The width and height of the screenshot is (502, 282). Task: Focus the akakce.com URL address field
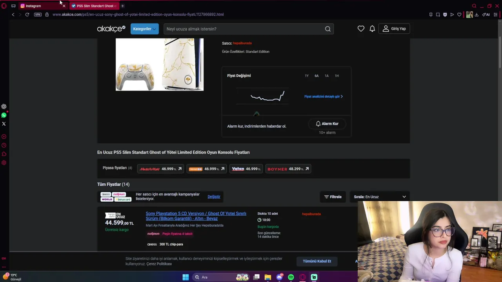pyautogui.click(x=138, y=14)
